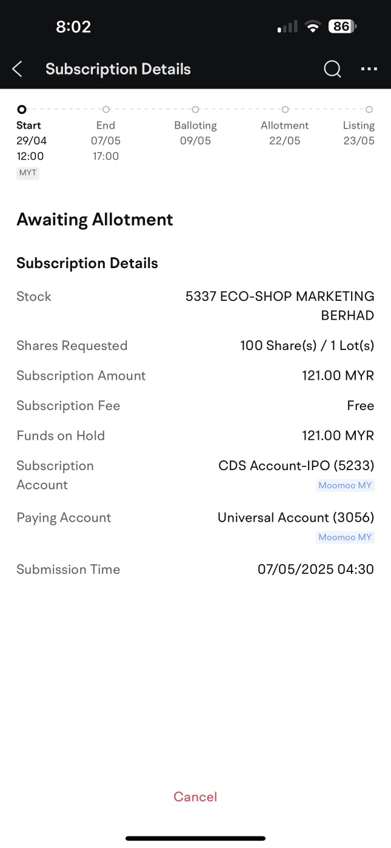The width and height of the screenshot is (391, 848).
Task: Tap the battery indicator showing 86
Action: [x=343, y=27]
